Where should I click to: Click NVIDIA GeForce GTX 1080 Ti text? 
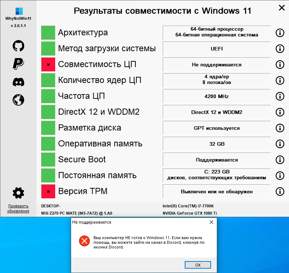190,213
